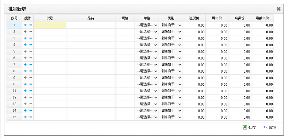Viewport: 289px width, 139px height.
Task: Click the plus icon in row 7
Action: pyautogui.click(x=25, y=65)
